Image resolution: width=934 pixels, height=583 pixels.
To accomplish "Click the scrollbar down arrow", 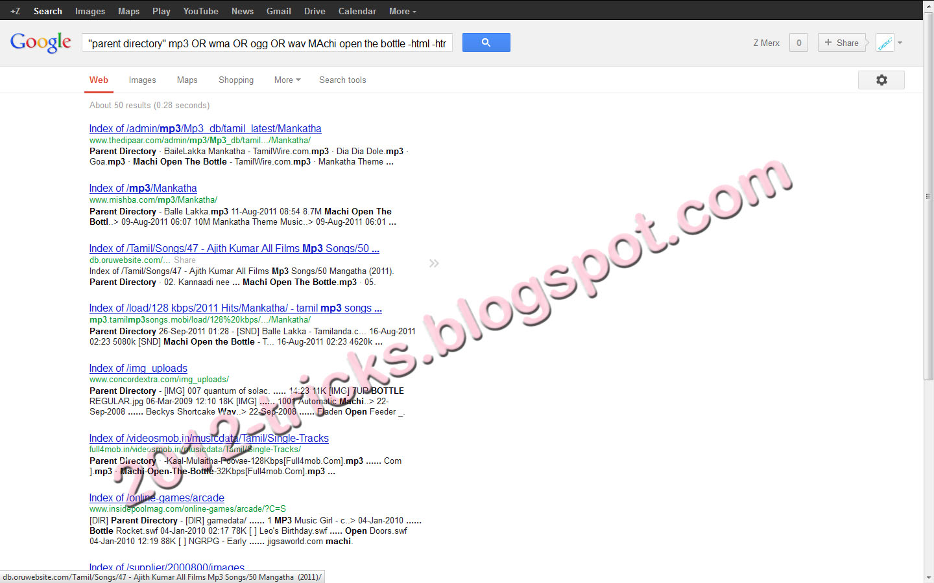I will pos(928,577).
